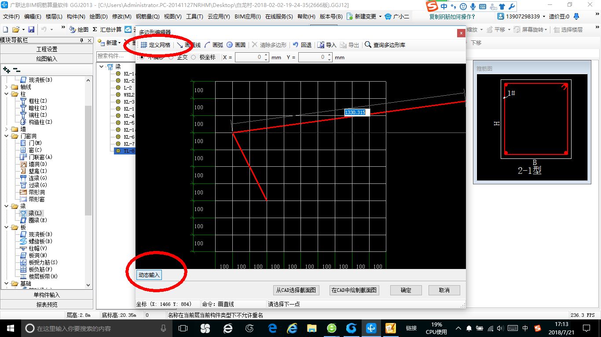
Task: Click the 导入 import tool
Action: [x=327, y=45]
